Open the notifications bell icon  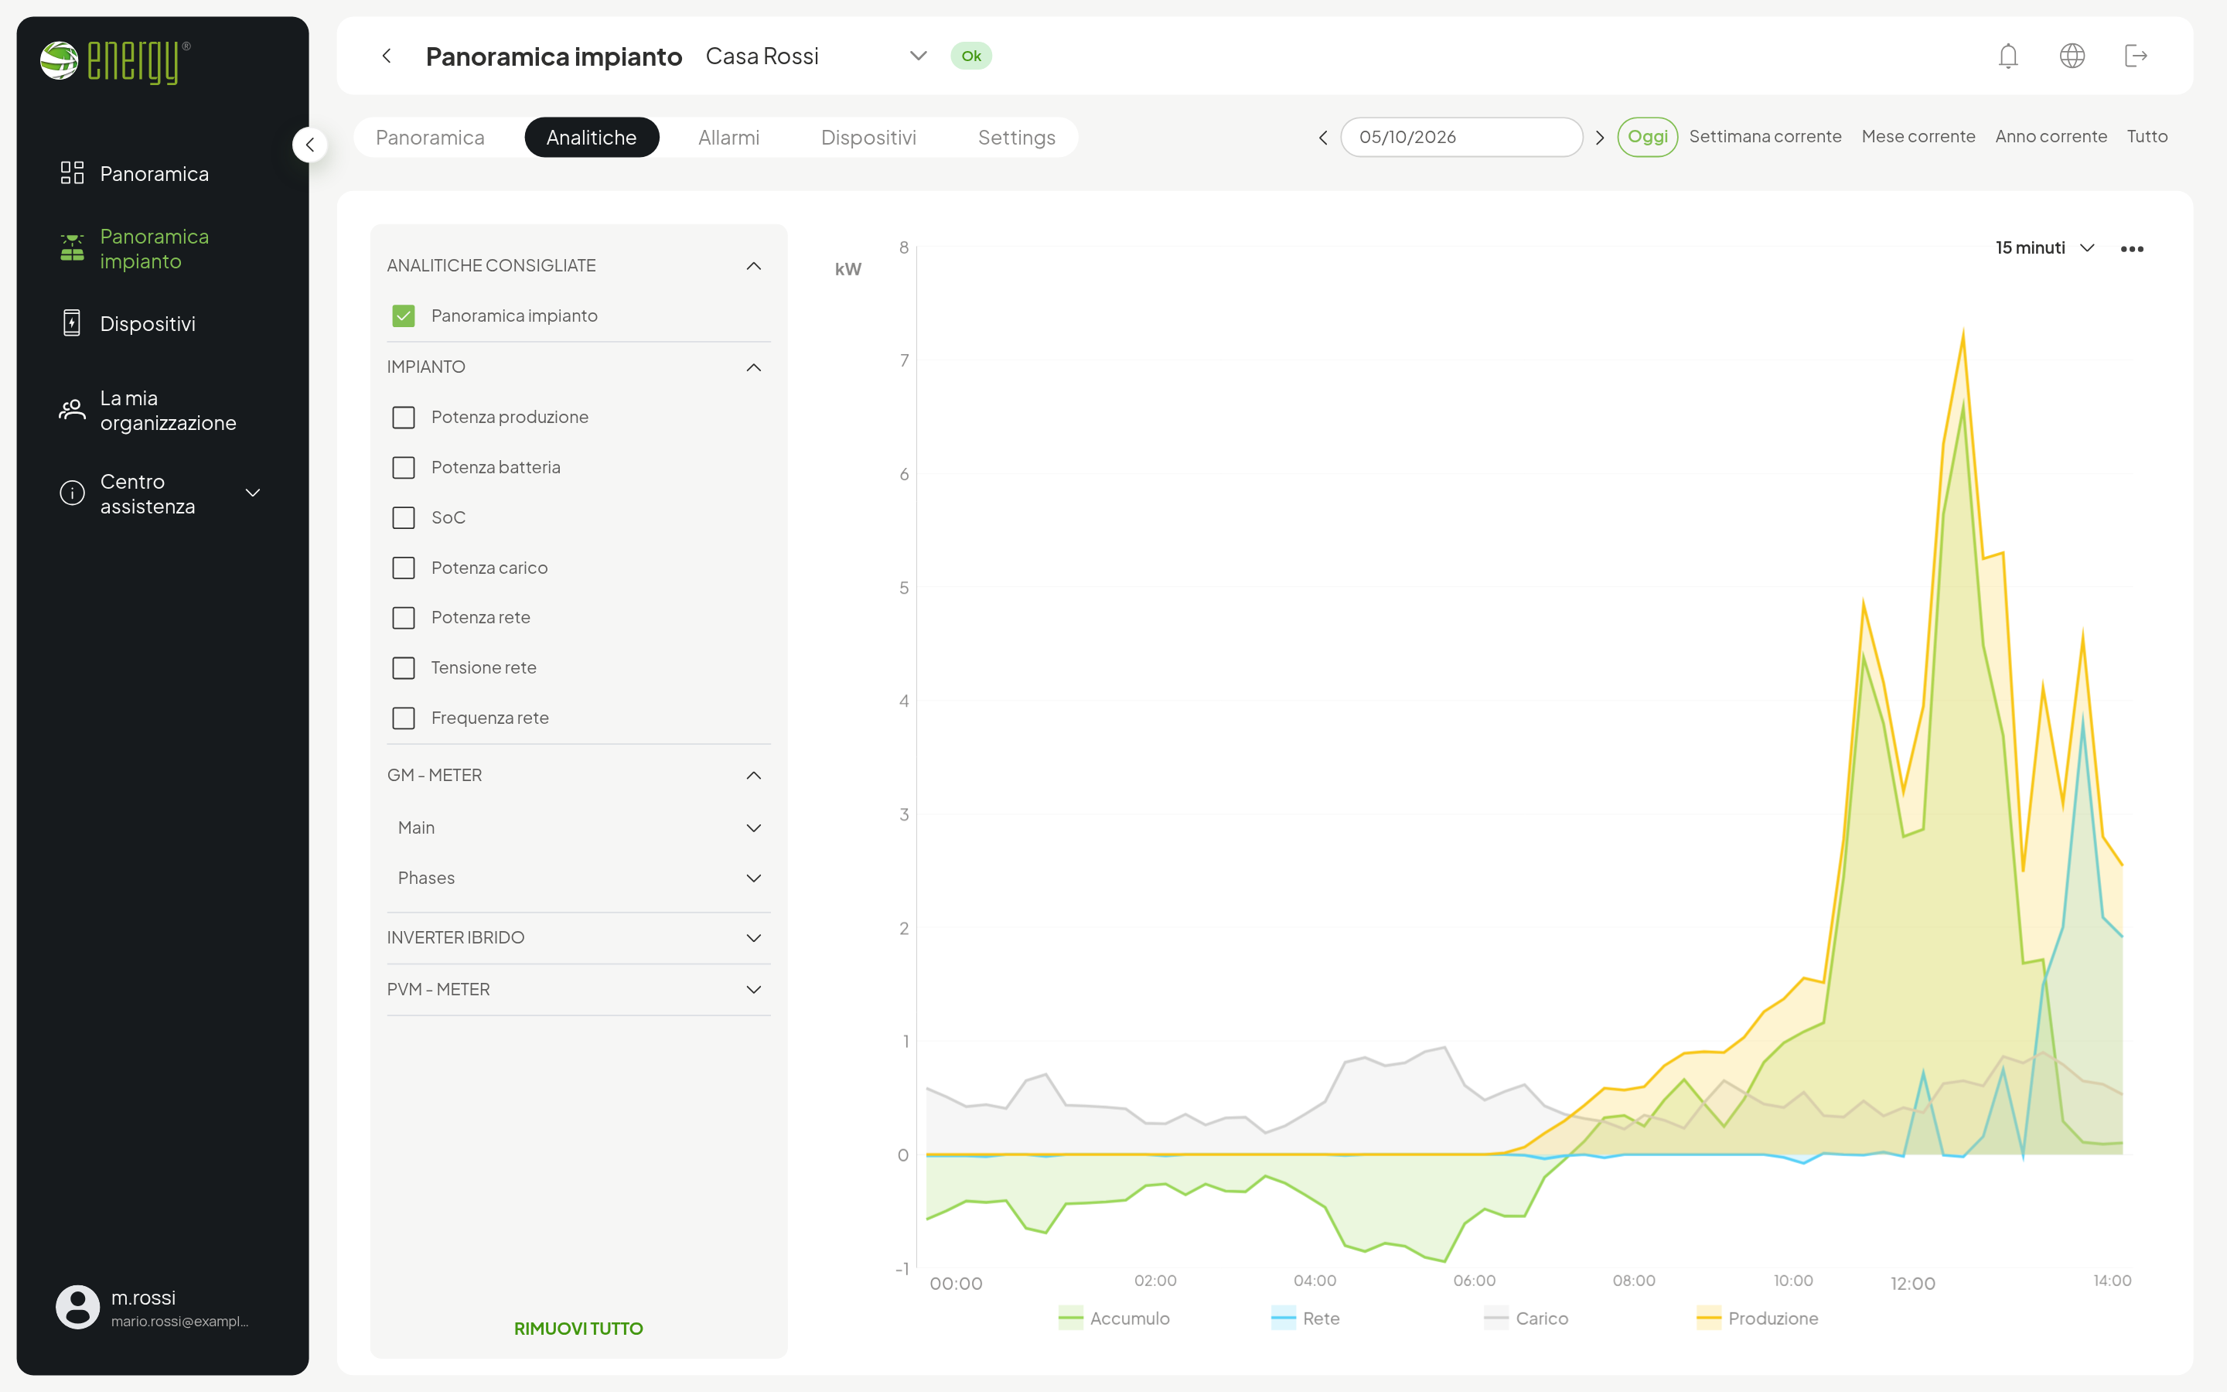pos(2008,56)
